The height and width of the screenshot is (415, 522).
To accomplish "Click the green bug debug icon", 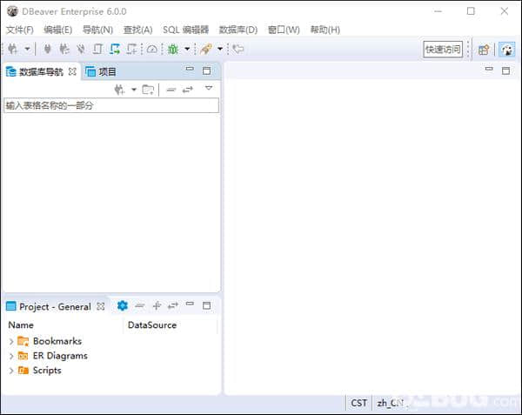I will 173,50.
